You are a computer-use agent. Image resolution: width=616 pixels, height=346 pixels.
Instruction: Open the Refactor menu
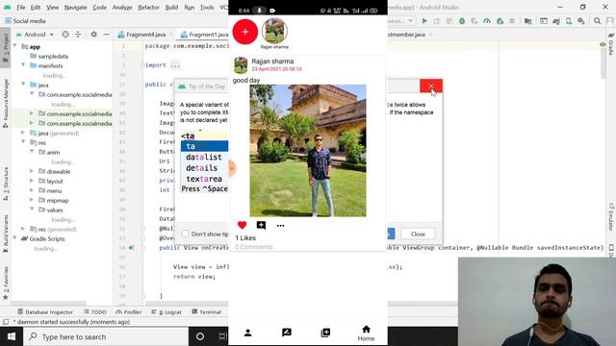tap(148, 7)
